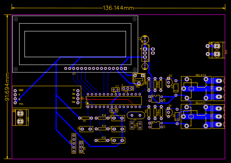Select the U4 three-pin header footprint
The height and width of the screenshot is (163, 231).
[128, 88]
